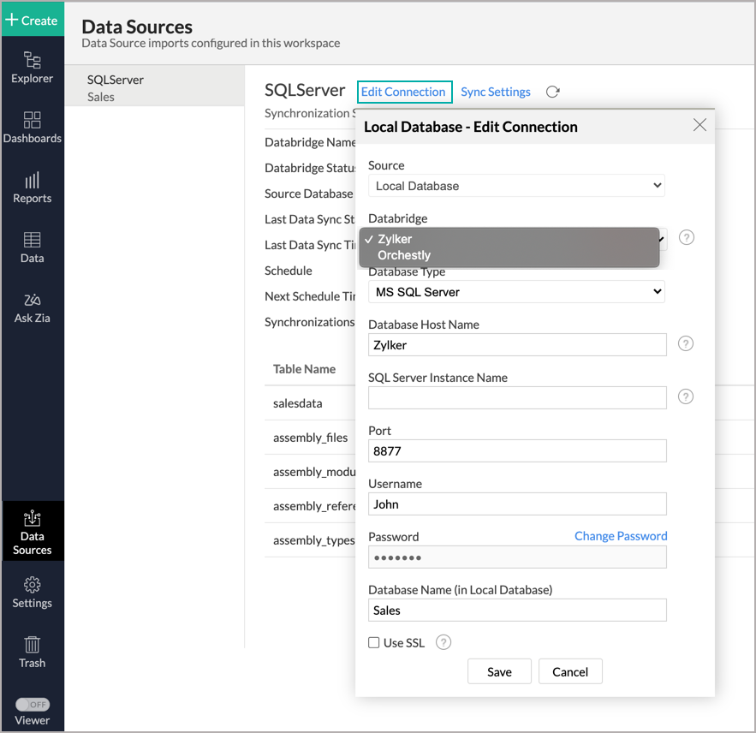Expand the Source dropdown
Image resolution: width=756 pixels, height=733 pixels.
click(x=516, y=186)
